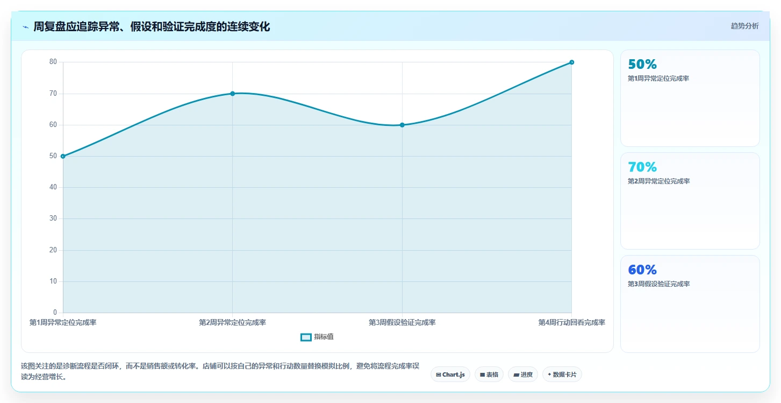Open the 70% 第2周异常定位完成率 card
Screen dimensions: 781x403
point(690,201)
